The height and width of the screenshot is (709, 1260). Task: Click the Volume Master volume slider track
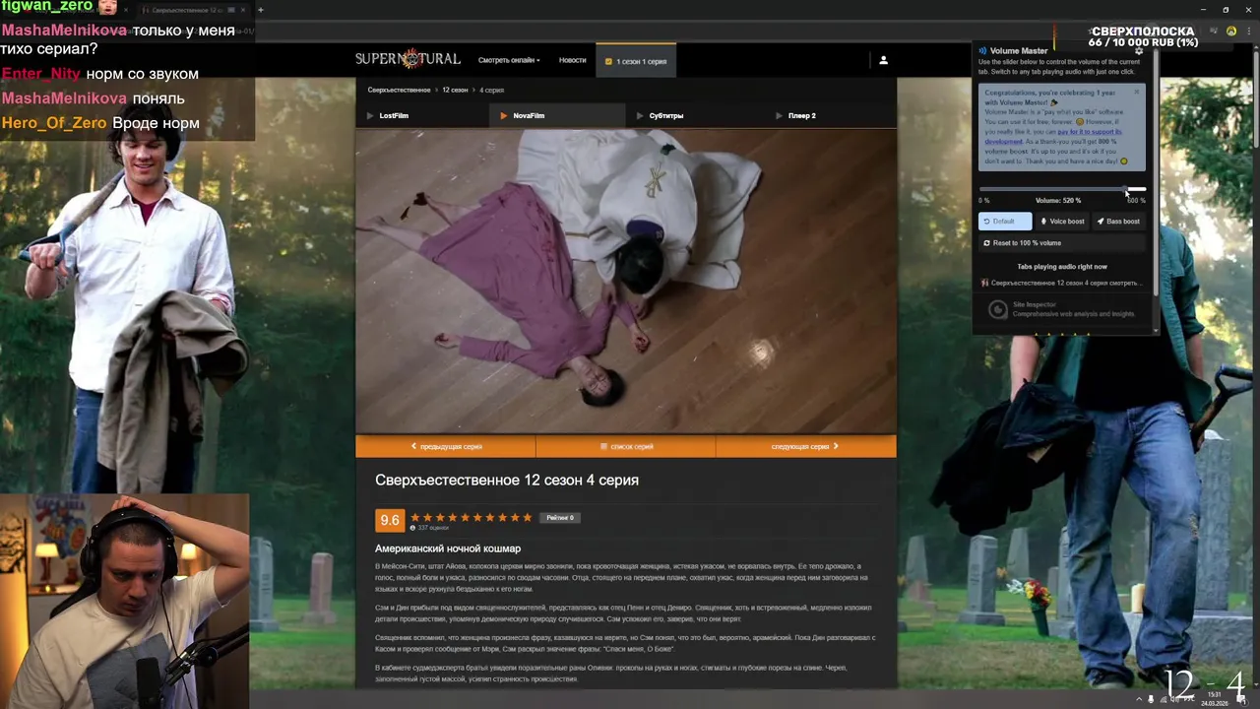pyautogui.click(x=1062, y=189)
